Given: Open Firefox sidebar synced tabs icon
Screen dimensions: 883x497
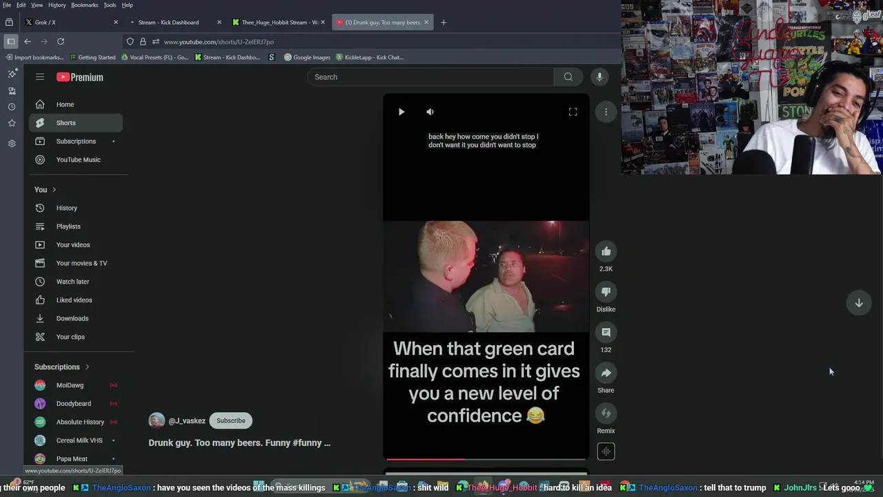Looking at the screenshot, I should (x=12, y=90).
